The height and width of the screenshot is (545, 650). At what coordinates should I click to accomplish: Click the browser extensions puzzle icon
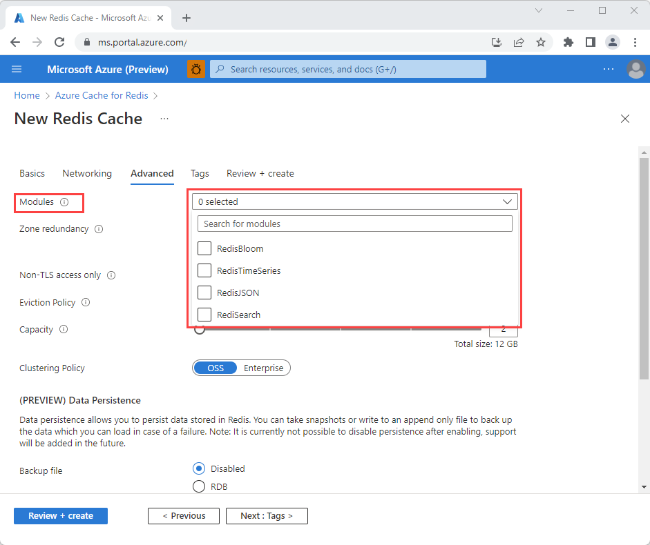[x=568, y=42]
